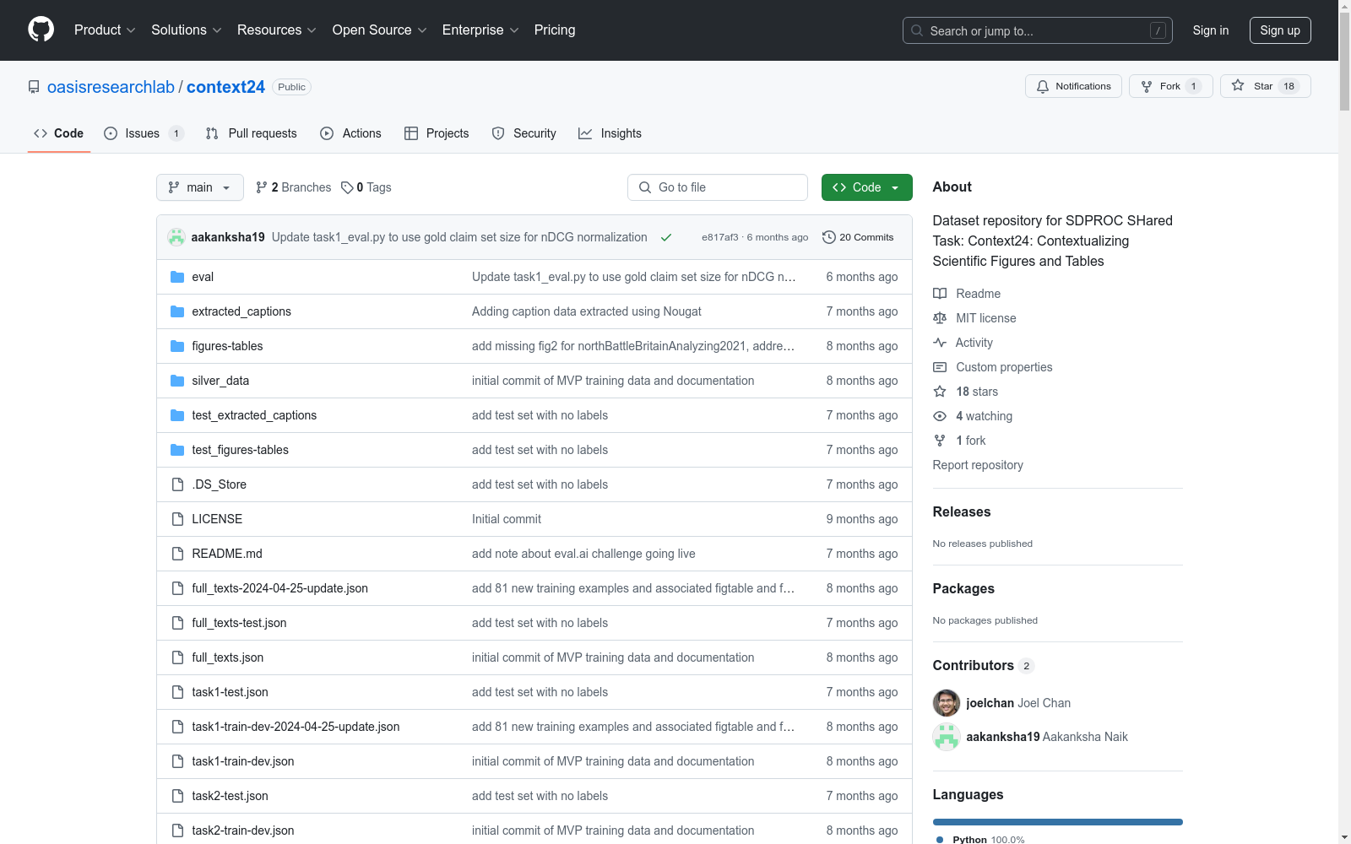Image resolution: width=1351 pixels, height=844 pixels.
Task: Click commit hash e817af3
Action: click(x=719, y=237)
